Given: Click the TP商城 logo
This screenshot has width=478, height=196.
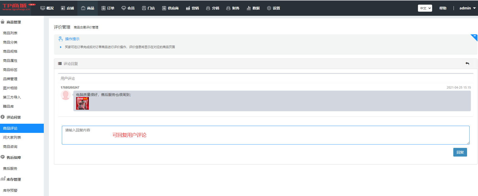Looking at the screenshot, I should coord(16,7).
